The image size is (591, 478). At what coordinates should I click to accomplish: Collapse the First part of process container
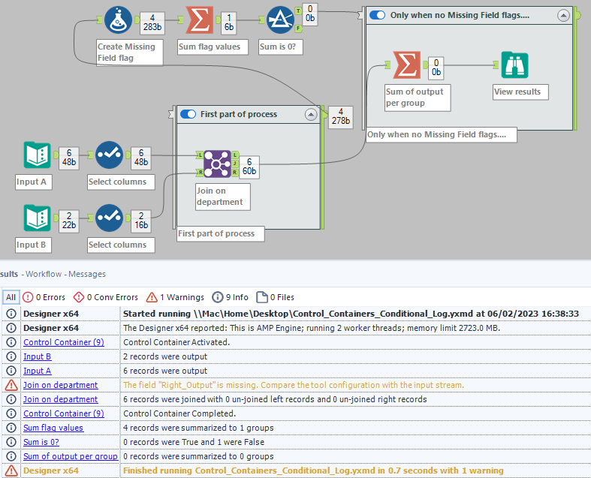(311, 114)
